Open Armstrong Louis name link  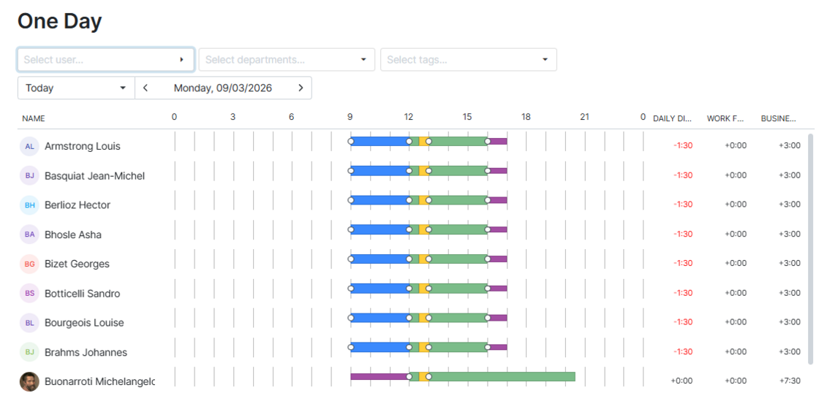(83, 146)
